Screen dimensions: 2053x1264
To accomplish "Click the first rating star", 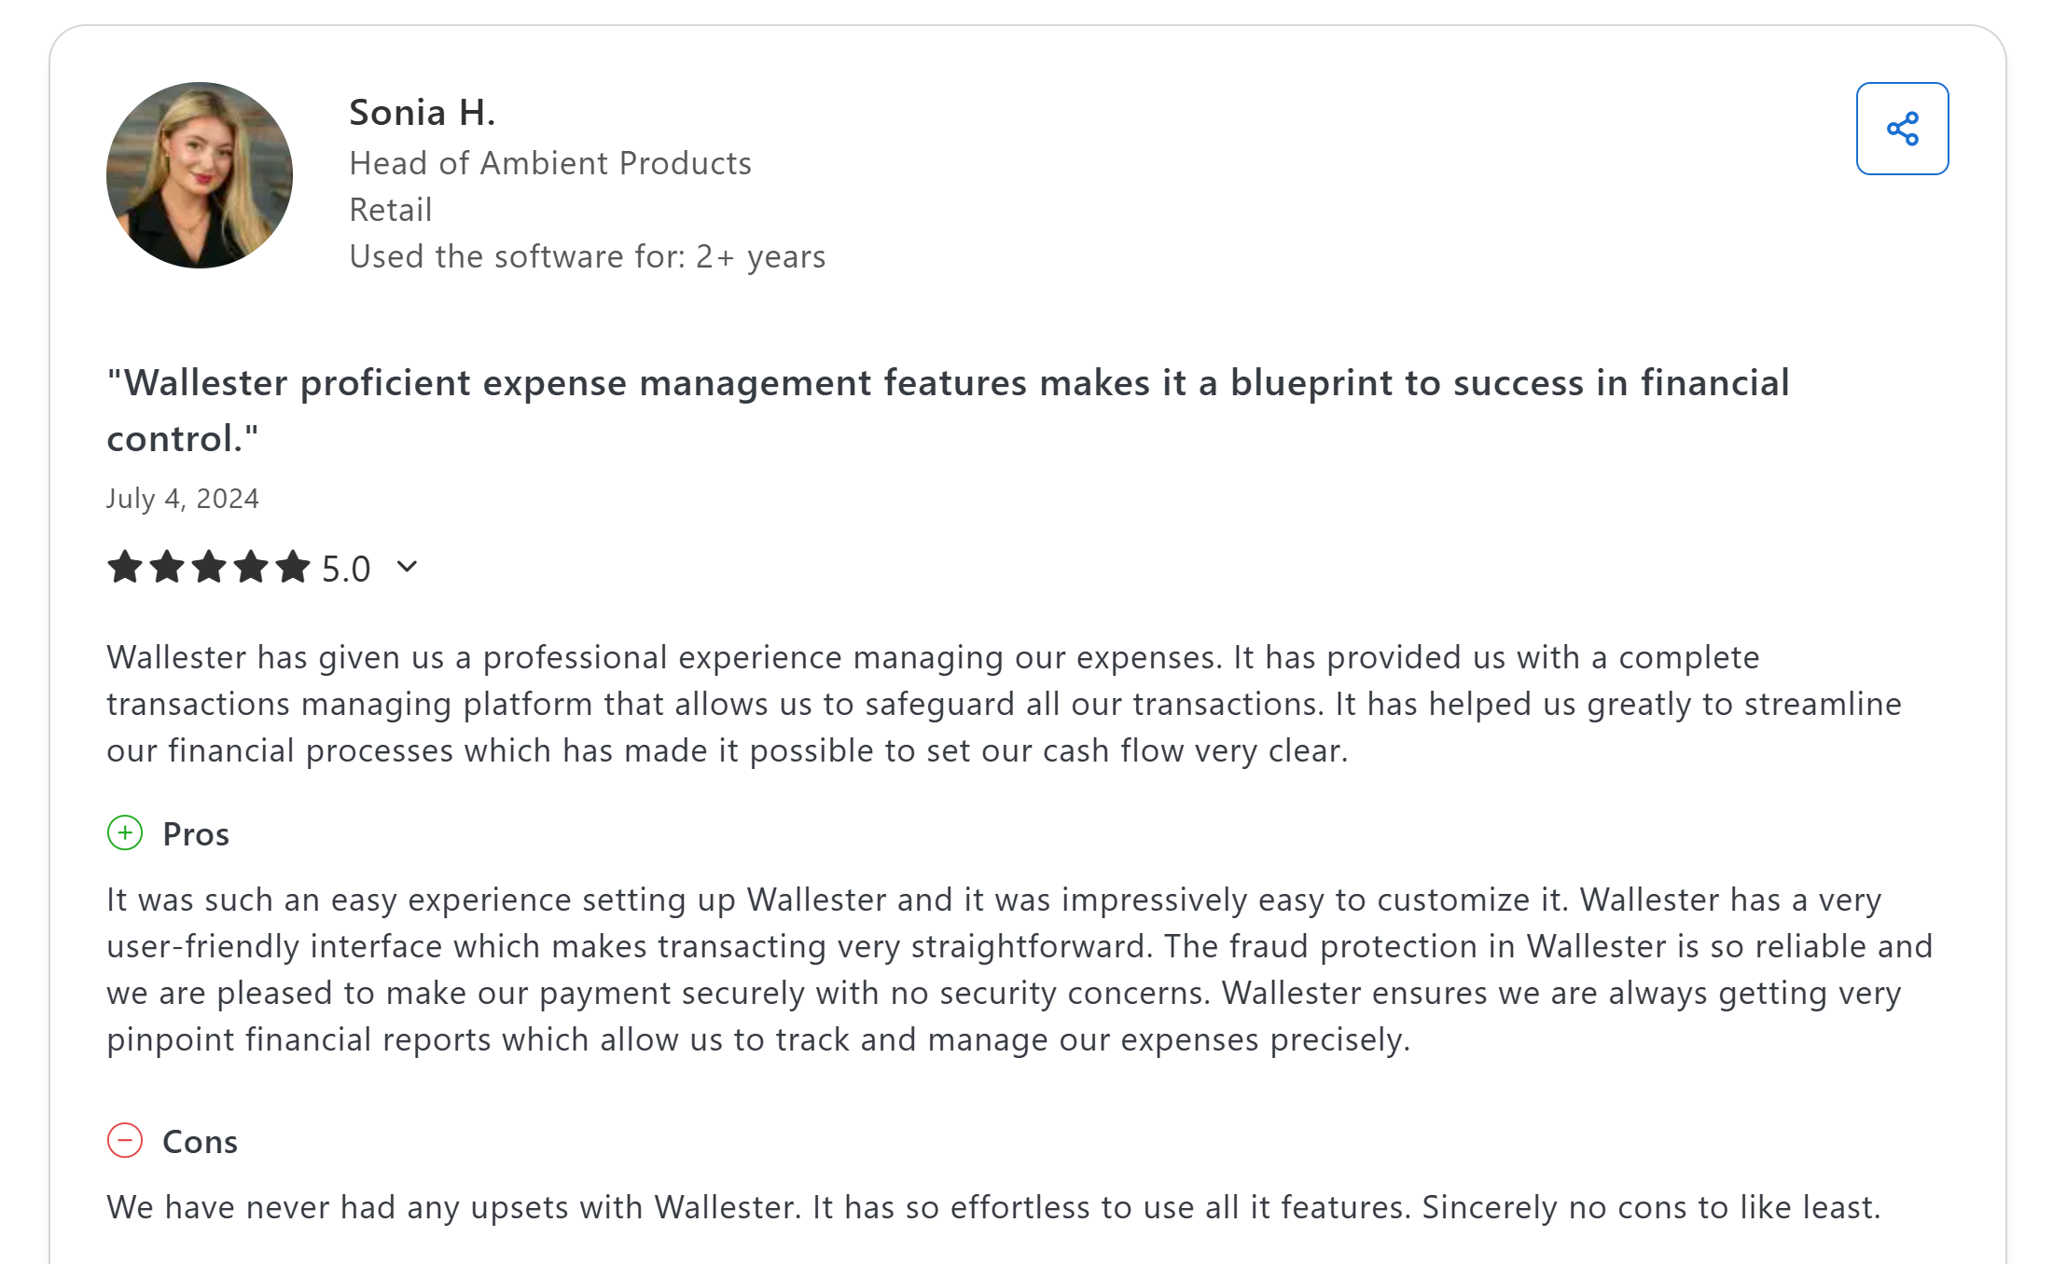I will [125, 567].
